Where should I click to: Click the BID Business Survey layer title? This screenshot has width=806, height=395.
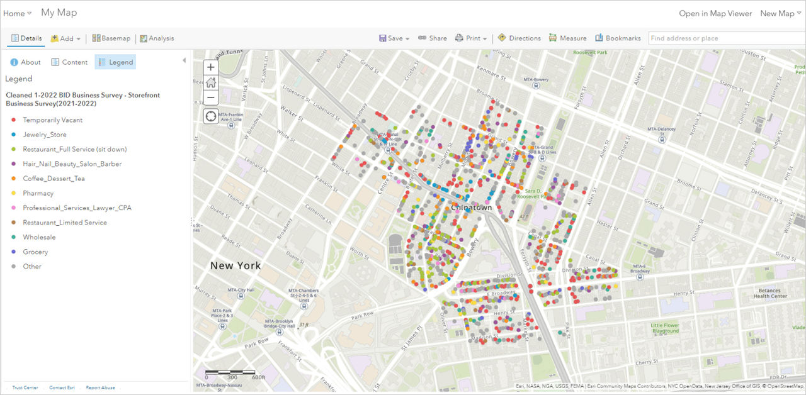(83, 99)
